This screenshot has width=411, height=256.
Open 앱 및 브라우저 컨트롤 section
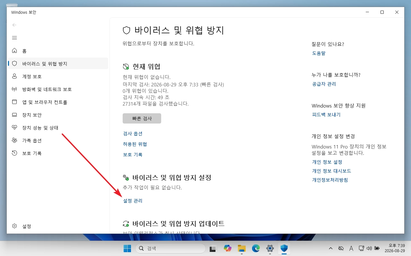click(x=58, y=102)
